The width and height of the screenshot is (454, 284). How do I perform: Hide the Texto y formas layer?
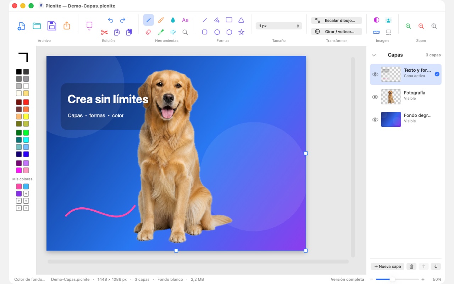(375, 75)
